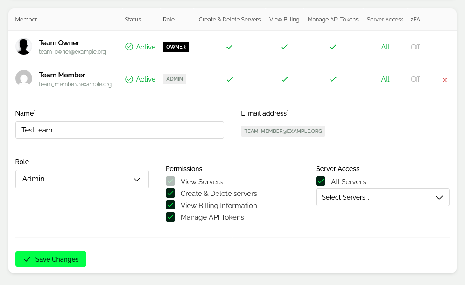
Task: Click the TEAM_MEMBER@EXAMPLE.ORG email tag
Action: pyautogui.click(x=283, y=131)
